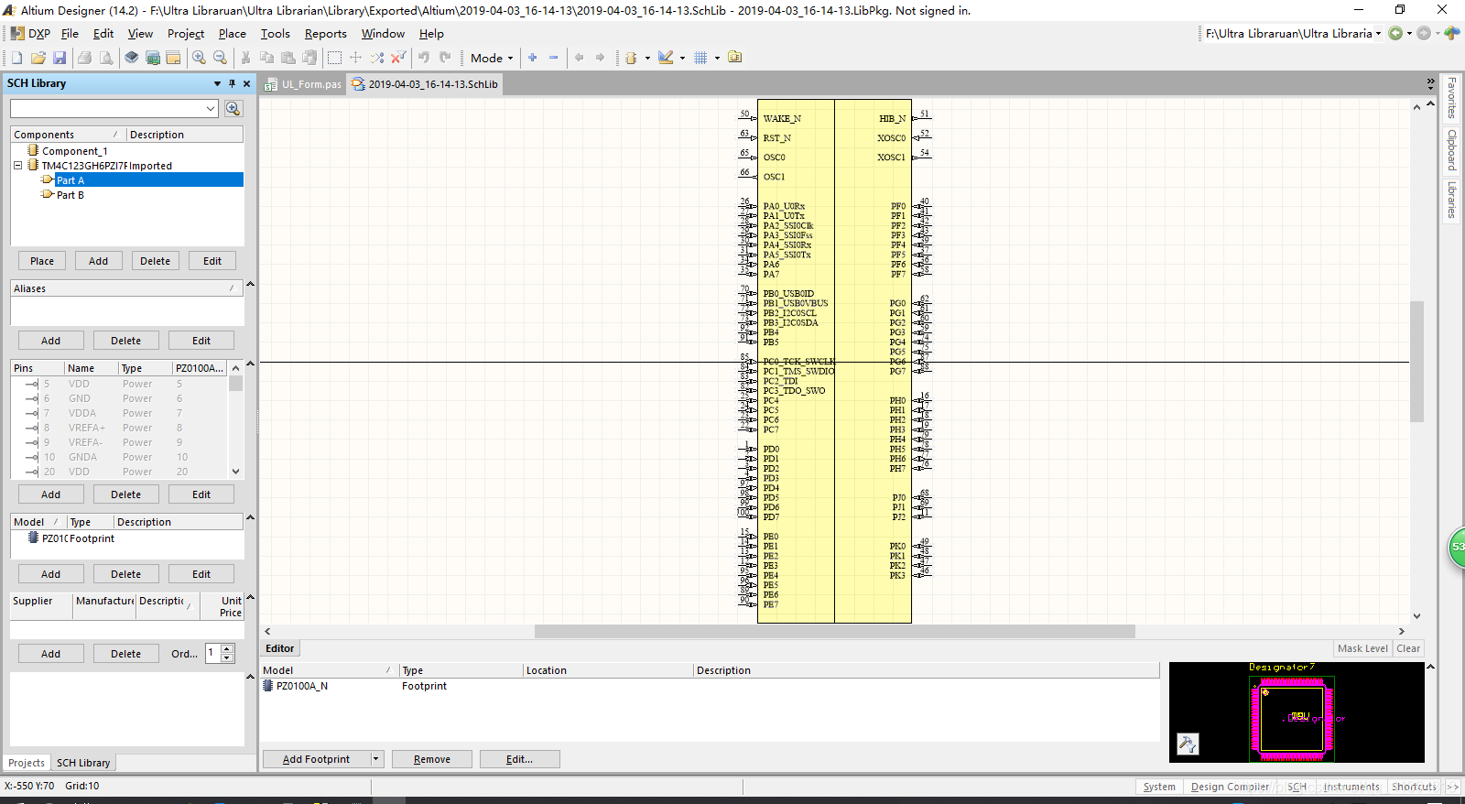Open the Place menu
Screen dimensions: 1465x804
pos(233,34)
